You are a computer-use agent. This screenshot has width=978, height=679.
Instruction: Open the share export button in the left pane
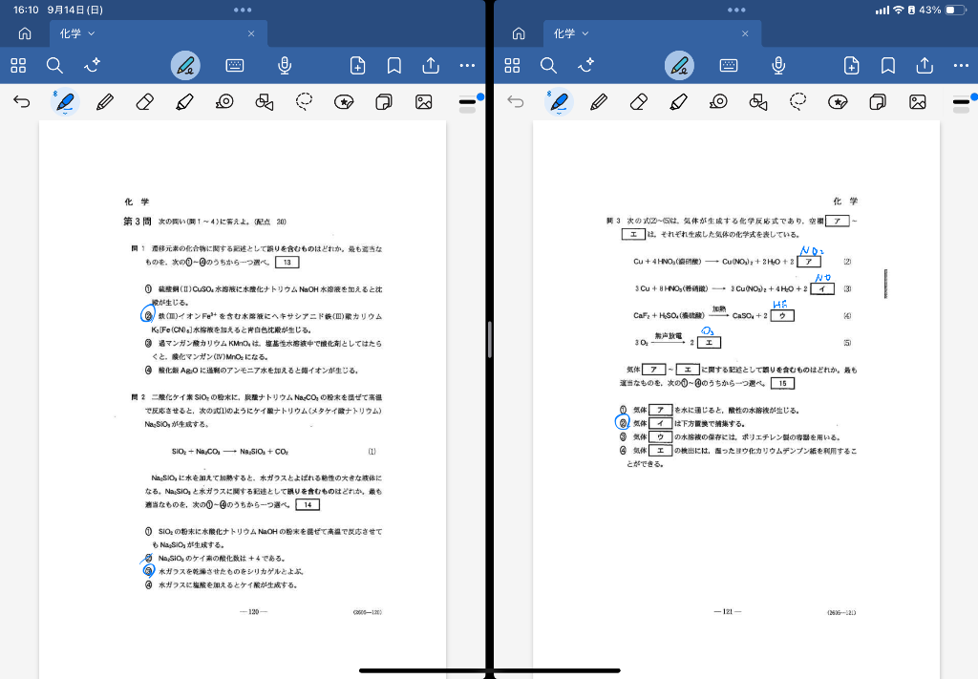pos(431,65)
